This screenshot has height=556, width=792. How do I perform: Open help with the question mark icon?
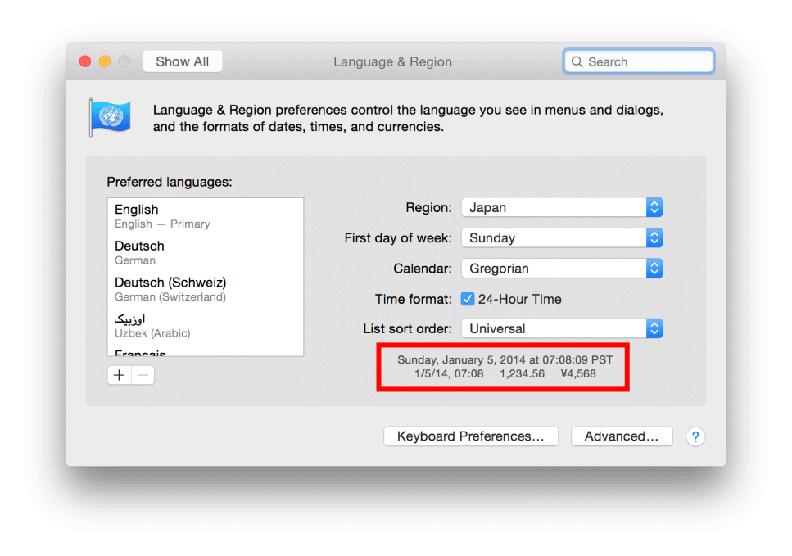click(695, 436)
